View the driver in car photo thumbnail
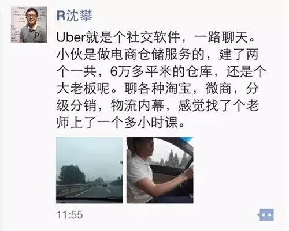This screenshot has height=231, width=289. click(x=160, y=170)
